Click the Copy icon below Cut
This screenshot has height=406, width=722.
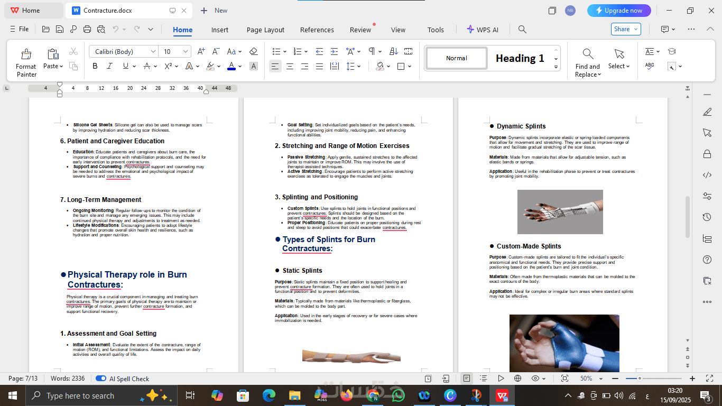pyautogui.click(x=73, y=66)
